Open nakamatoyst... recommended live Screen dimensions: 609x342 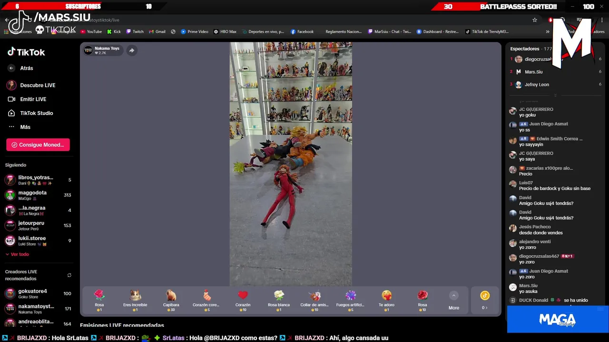(38, 309)
